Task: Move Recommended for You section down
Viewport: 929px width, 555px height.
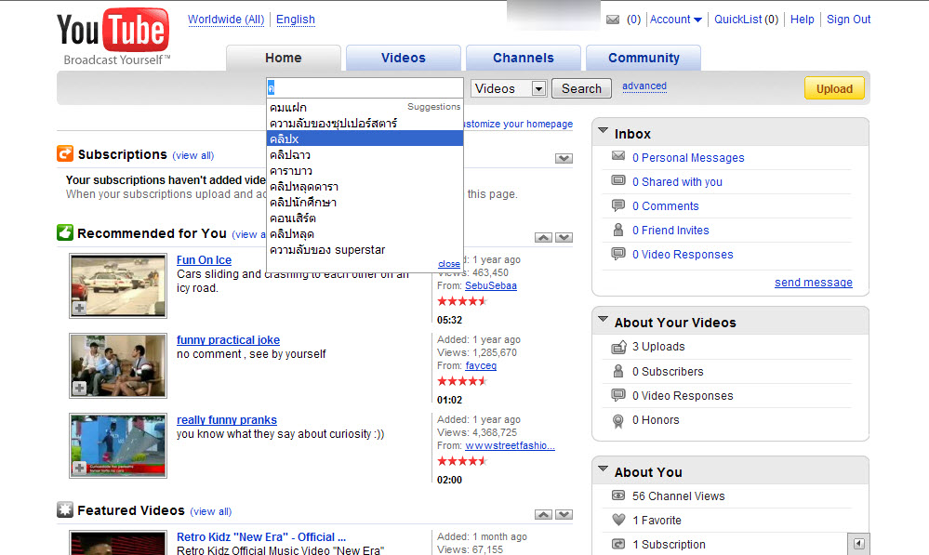Action: 564,237
